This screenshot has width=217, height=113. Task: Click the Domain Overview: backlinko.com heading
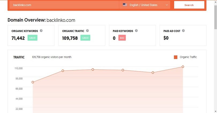[41, 20]
